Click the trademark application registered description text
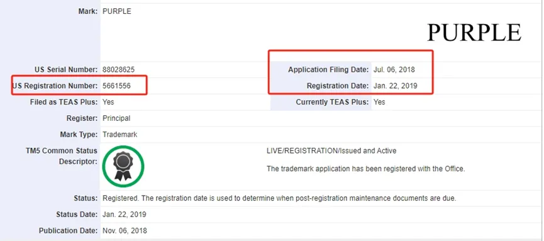The height and width of the screenshot is (241, 544). pyautogui.click(x=365, y=169)
